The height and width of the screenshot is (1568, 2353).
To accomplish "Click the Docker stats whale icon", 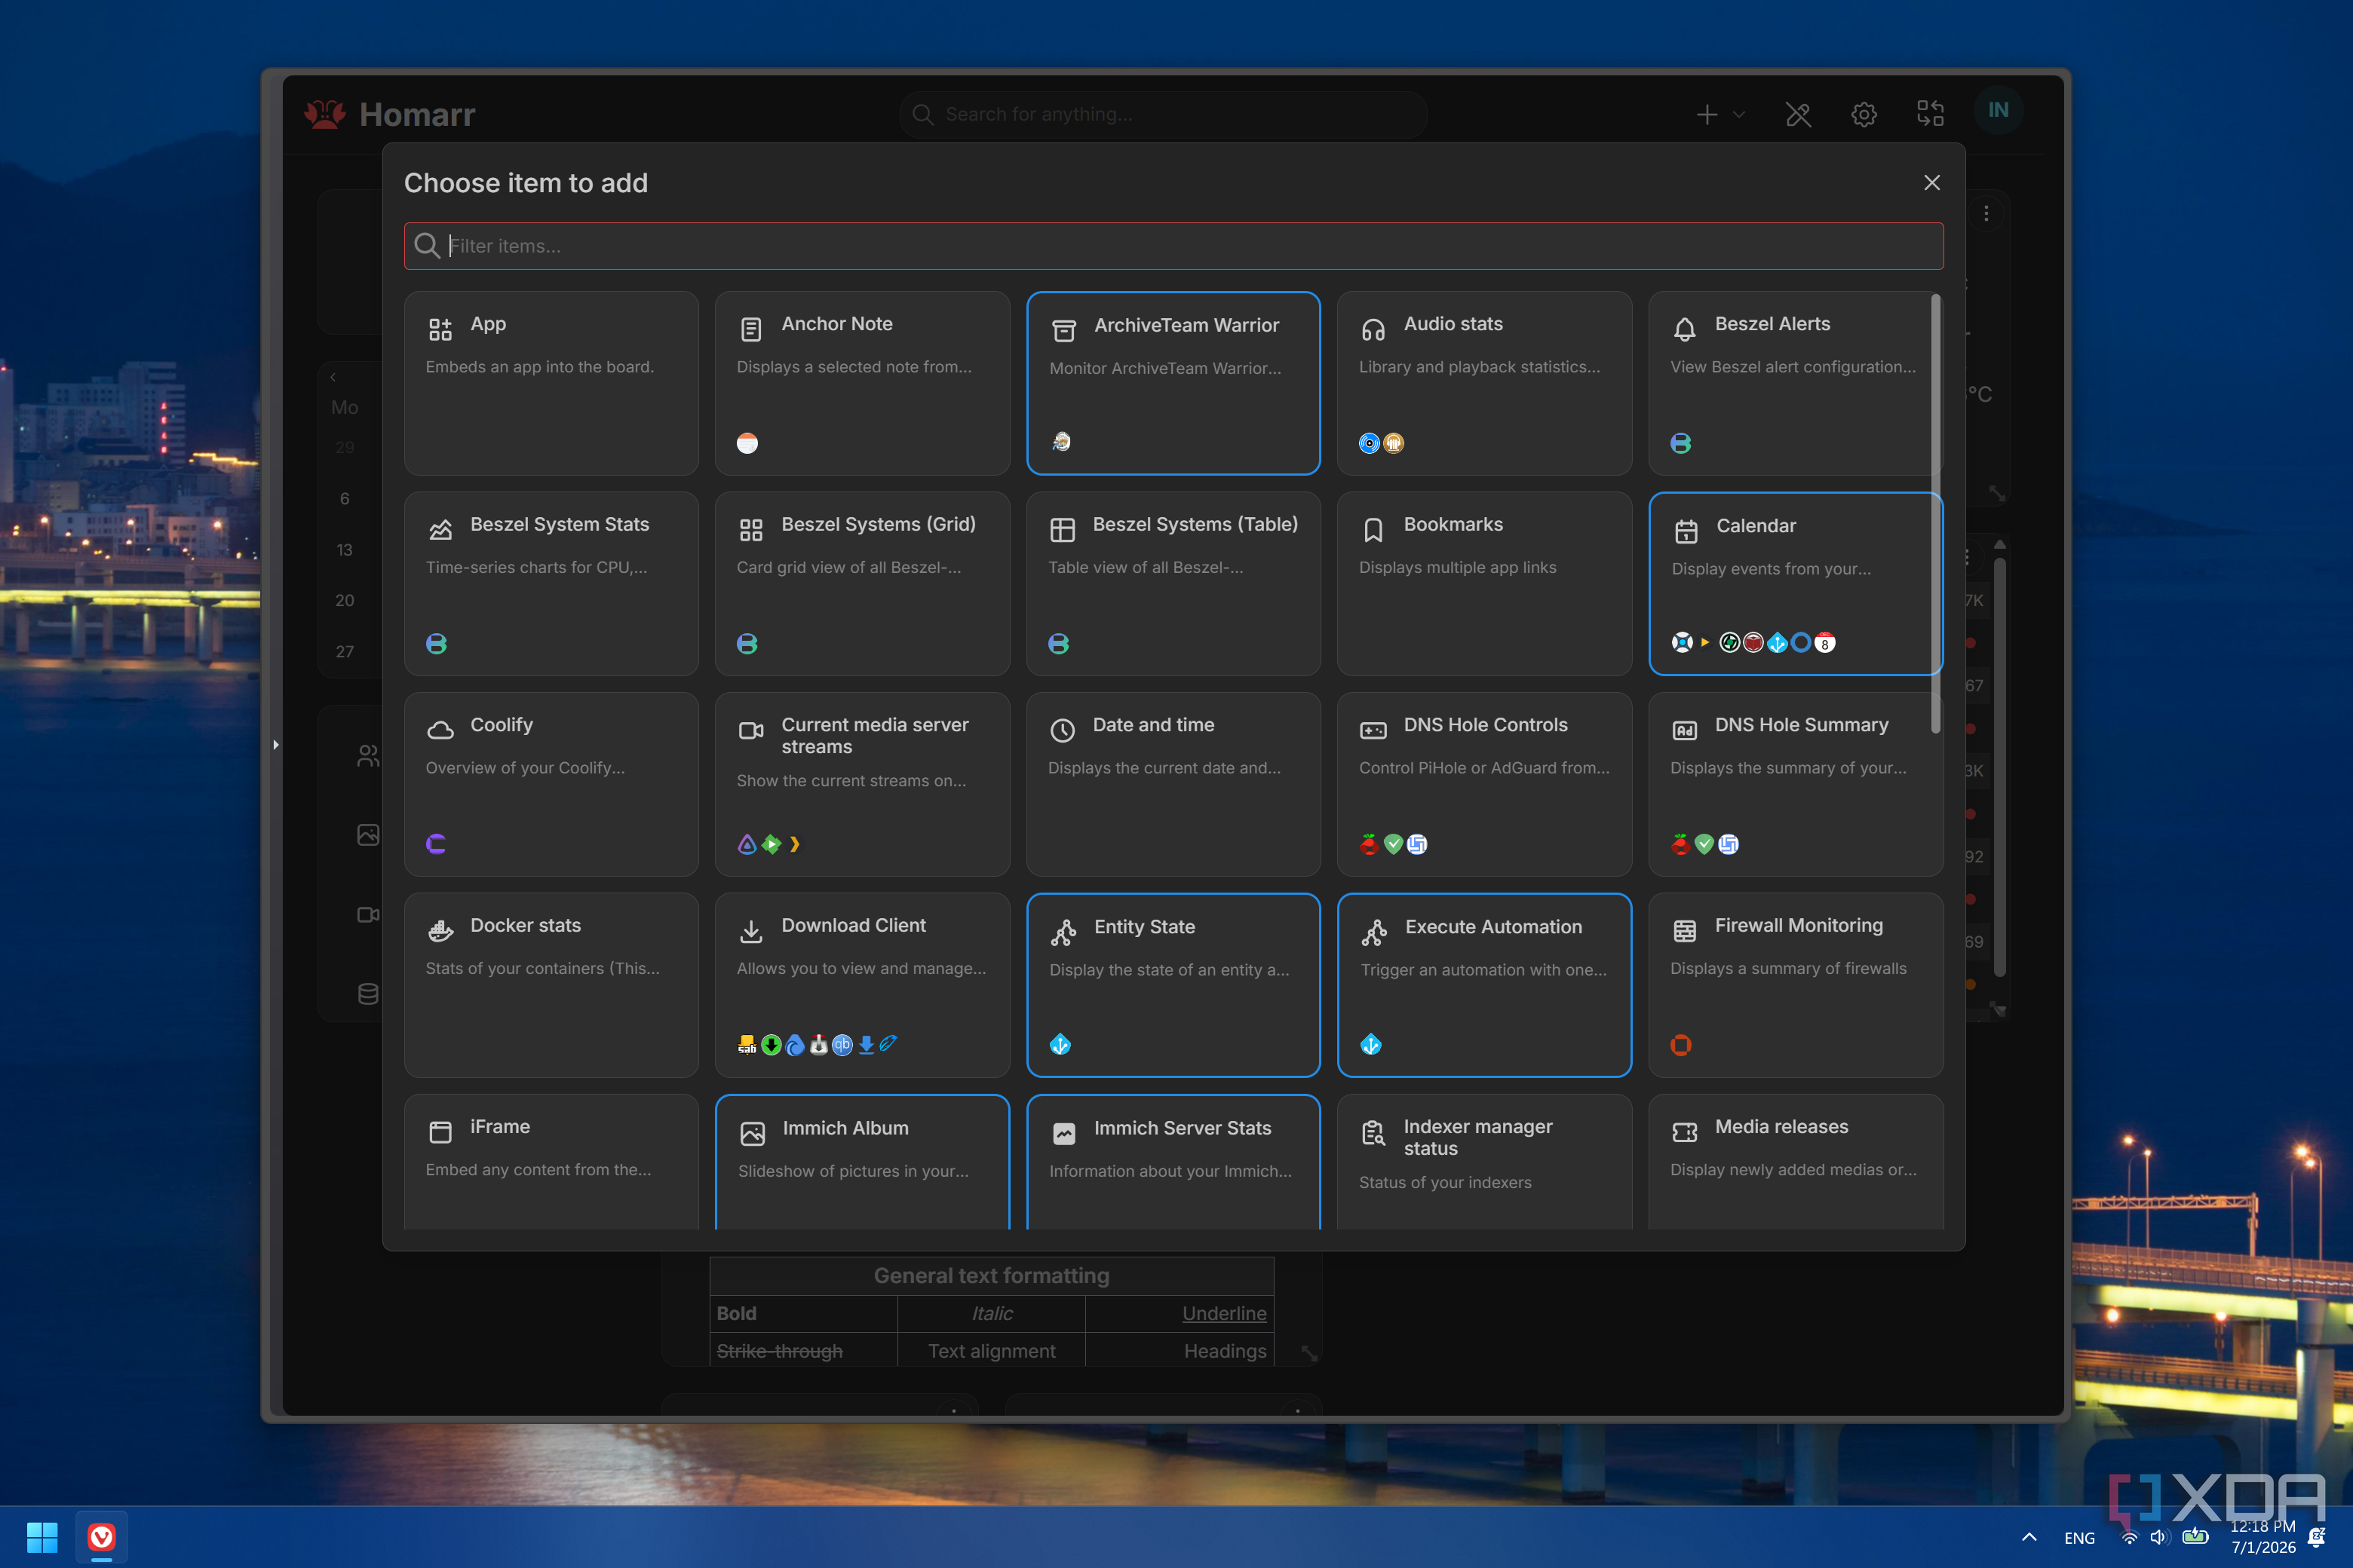I will pyautogui.click(x=439, y=931).
